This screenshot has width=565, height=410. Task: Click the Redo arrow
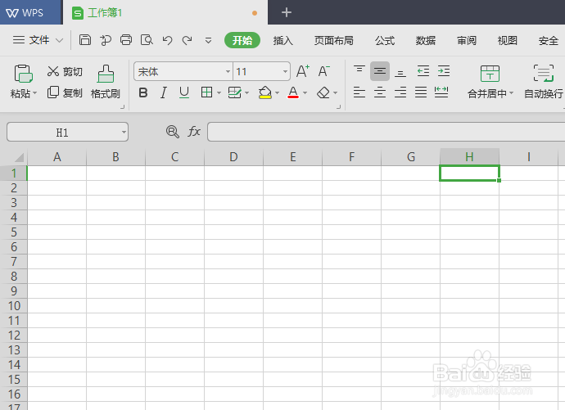[187, 40]
